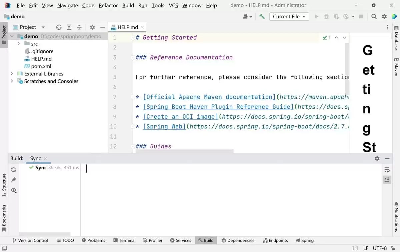Click Collapse All in Project panel

tap(79, 27)
